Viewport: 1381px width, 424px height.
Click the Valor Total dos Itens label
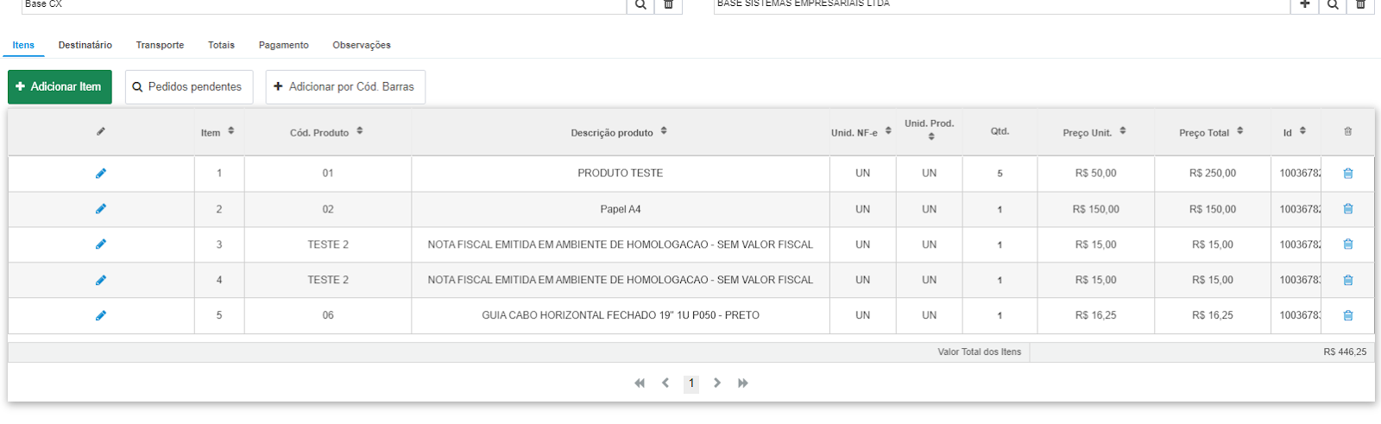[x=980, y=352]
